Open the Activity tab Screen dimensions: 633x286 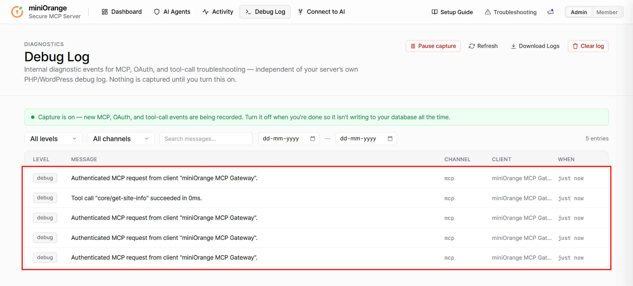[x=218, y=12]
